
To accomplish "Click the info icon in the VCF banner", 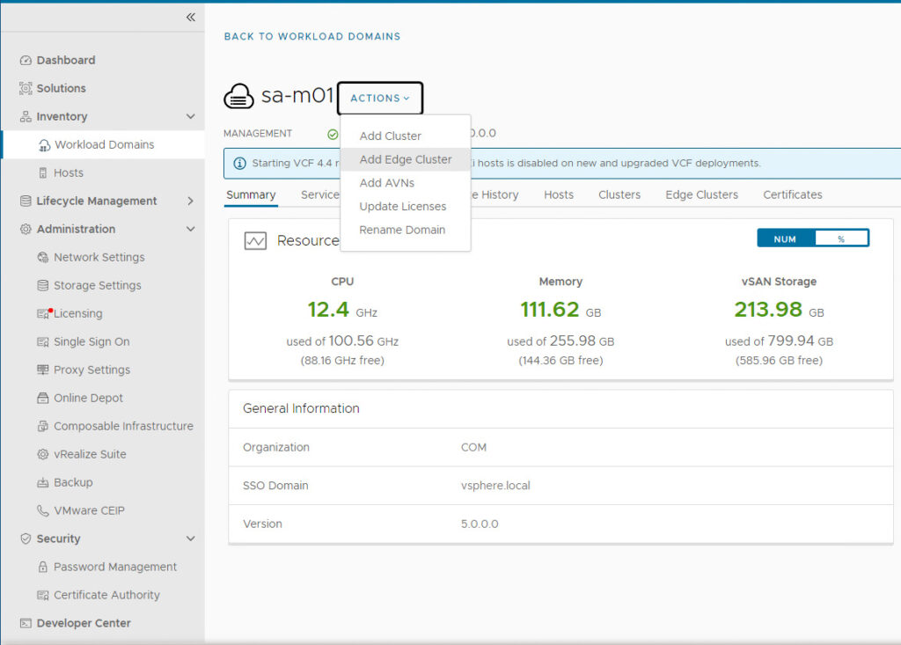I will pos(239,164).
